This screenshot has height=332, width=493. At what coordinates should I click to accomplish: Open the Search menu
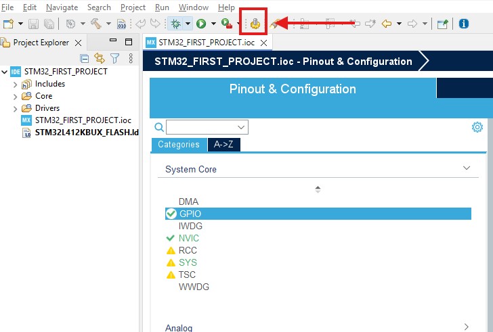point(99,7)
